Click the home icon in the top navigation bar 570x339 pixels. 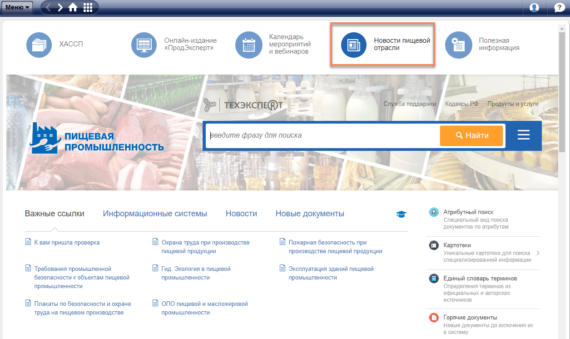point(73,7)
